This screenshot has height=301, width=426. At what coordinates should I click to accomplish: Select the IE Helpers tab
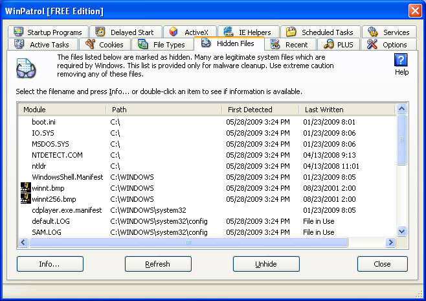(x=248, y=32)
